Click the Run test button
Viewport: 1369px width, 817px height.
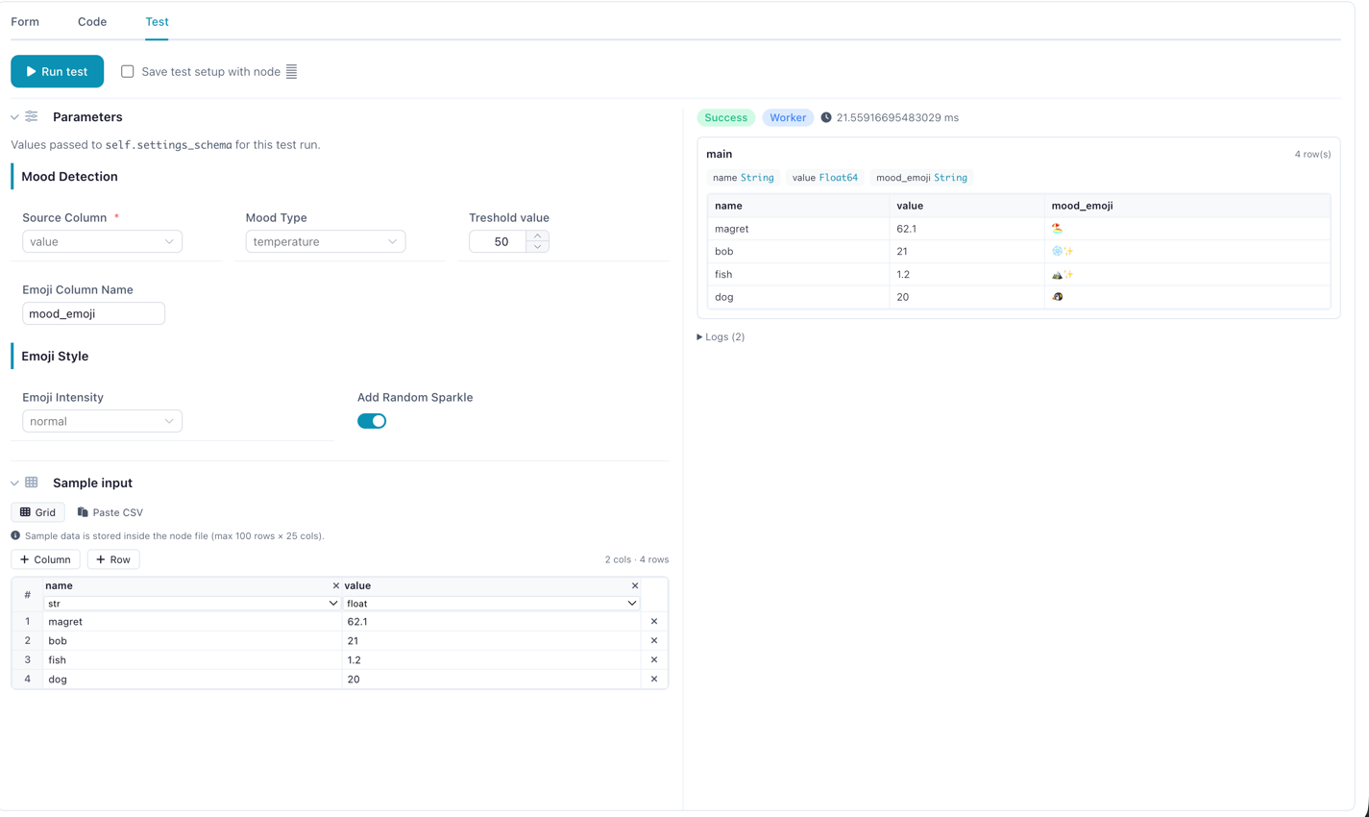click(58, 71)
